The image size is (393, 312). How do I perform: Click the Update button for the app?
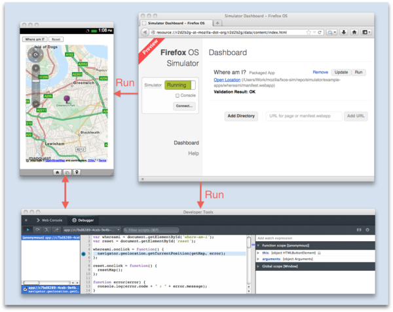click(341, 72)
